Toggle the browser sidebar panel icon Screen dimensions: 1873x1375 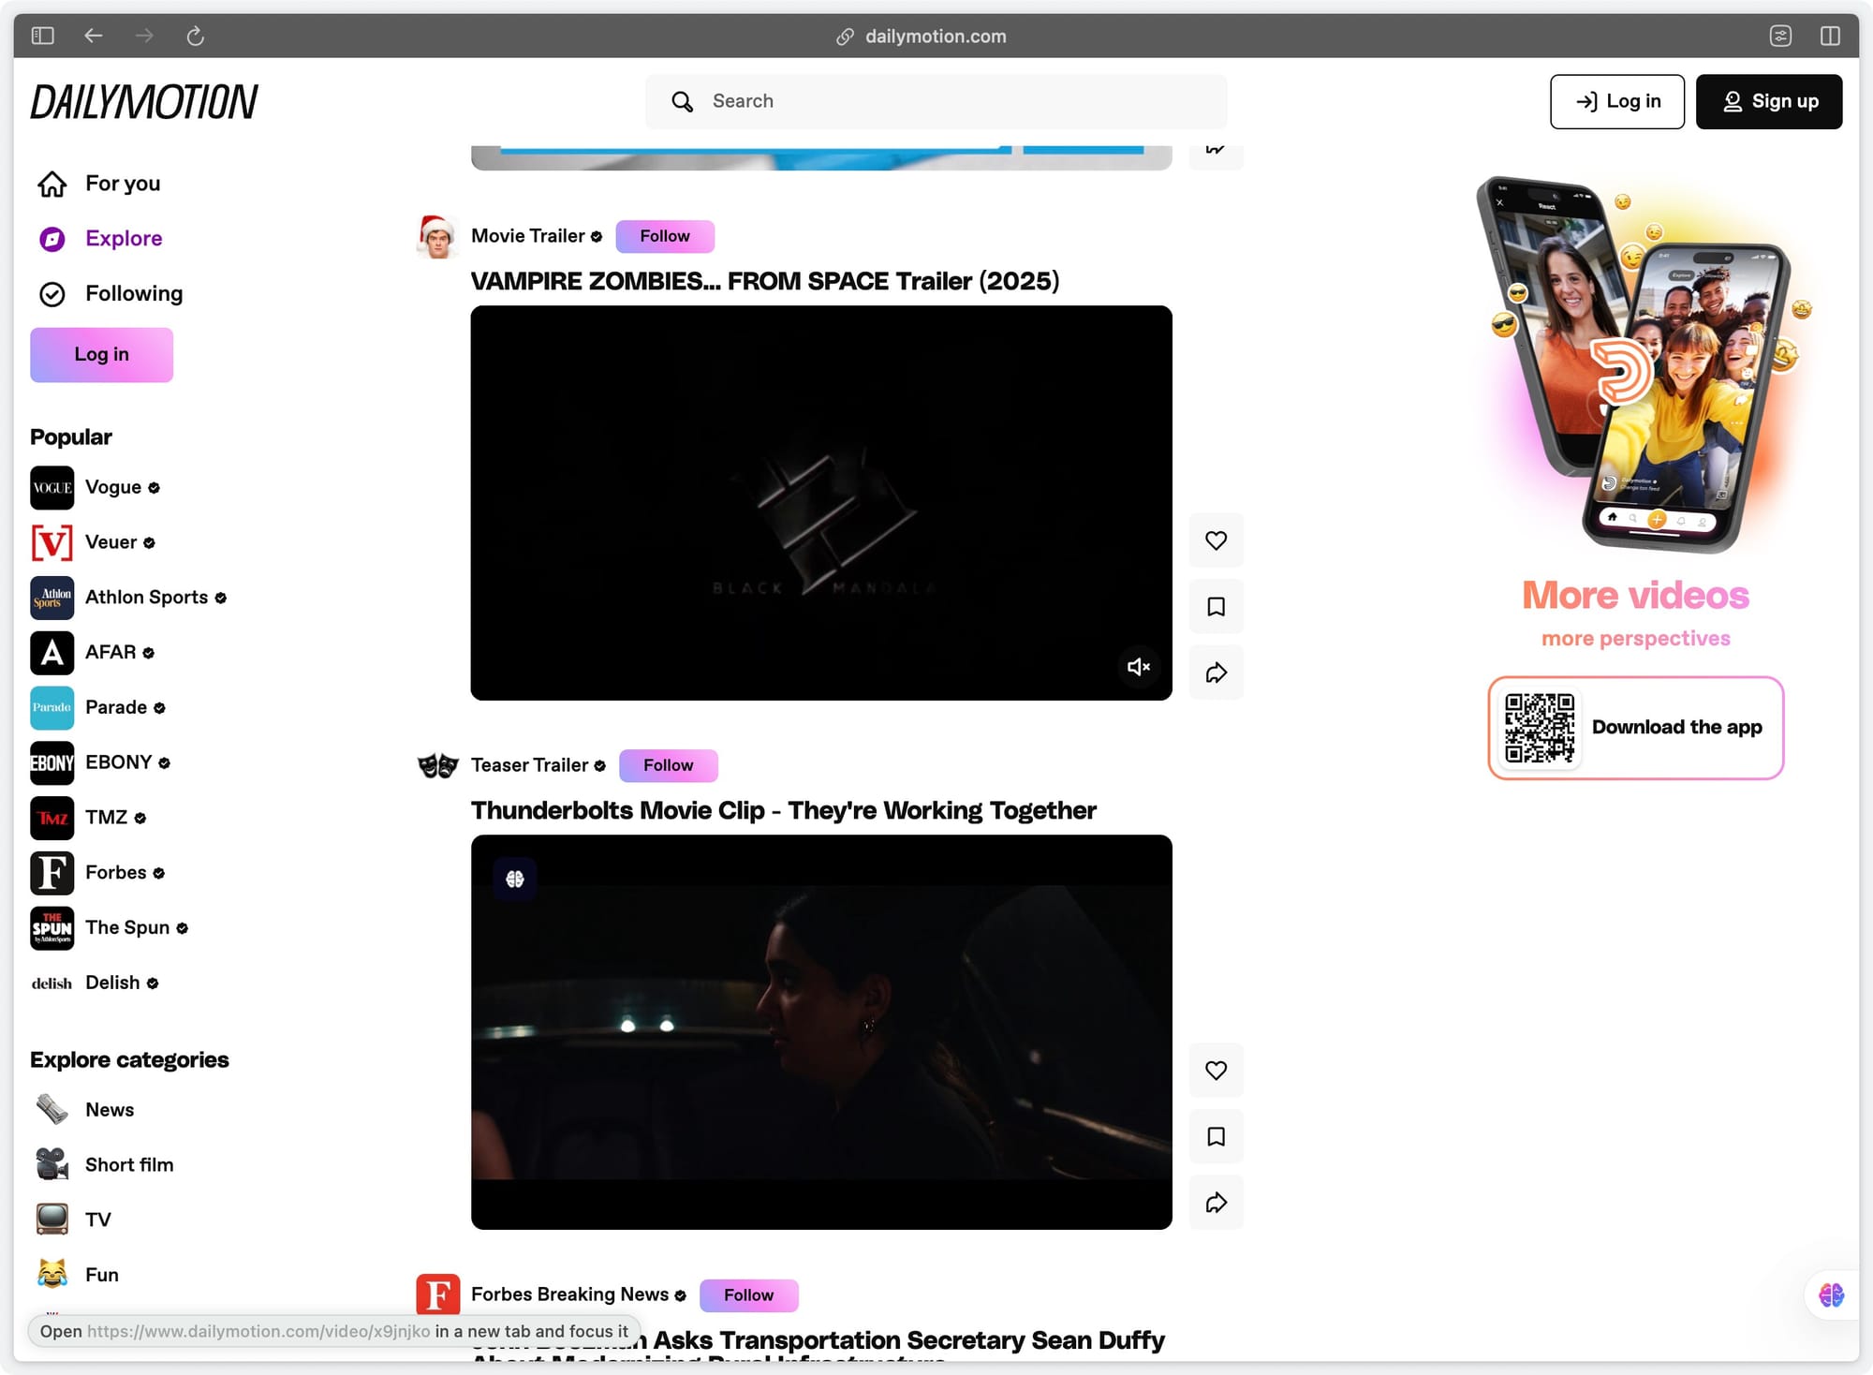[43, 36]
